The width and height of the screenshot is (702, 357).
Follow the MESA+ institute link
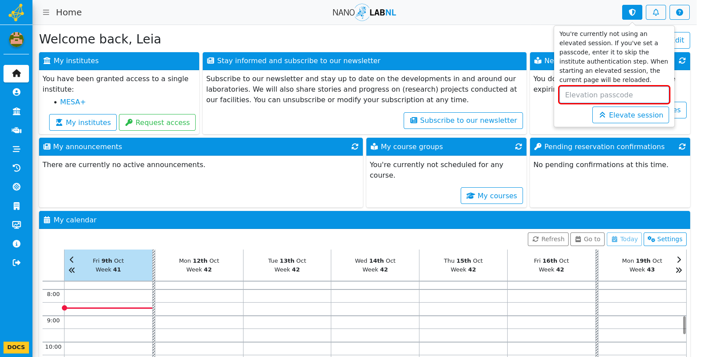pos(73,102)
